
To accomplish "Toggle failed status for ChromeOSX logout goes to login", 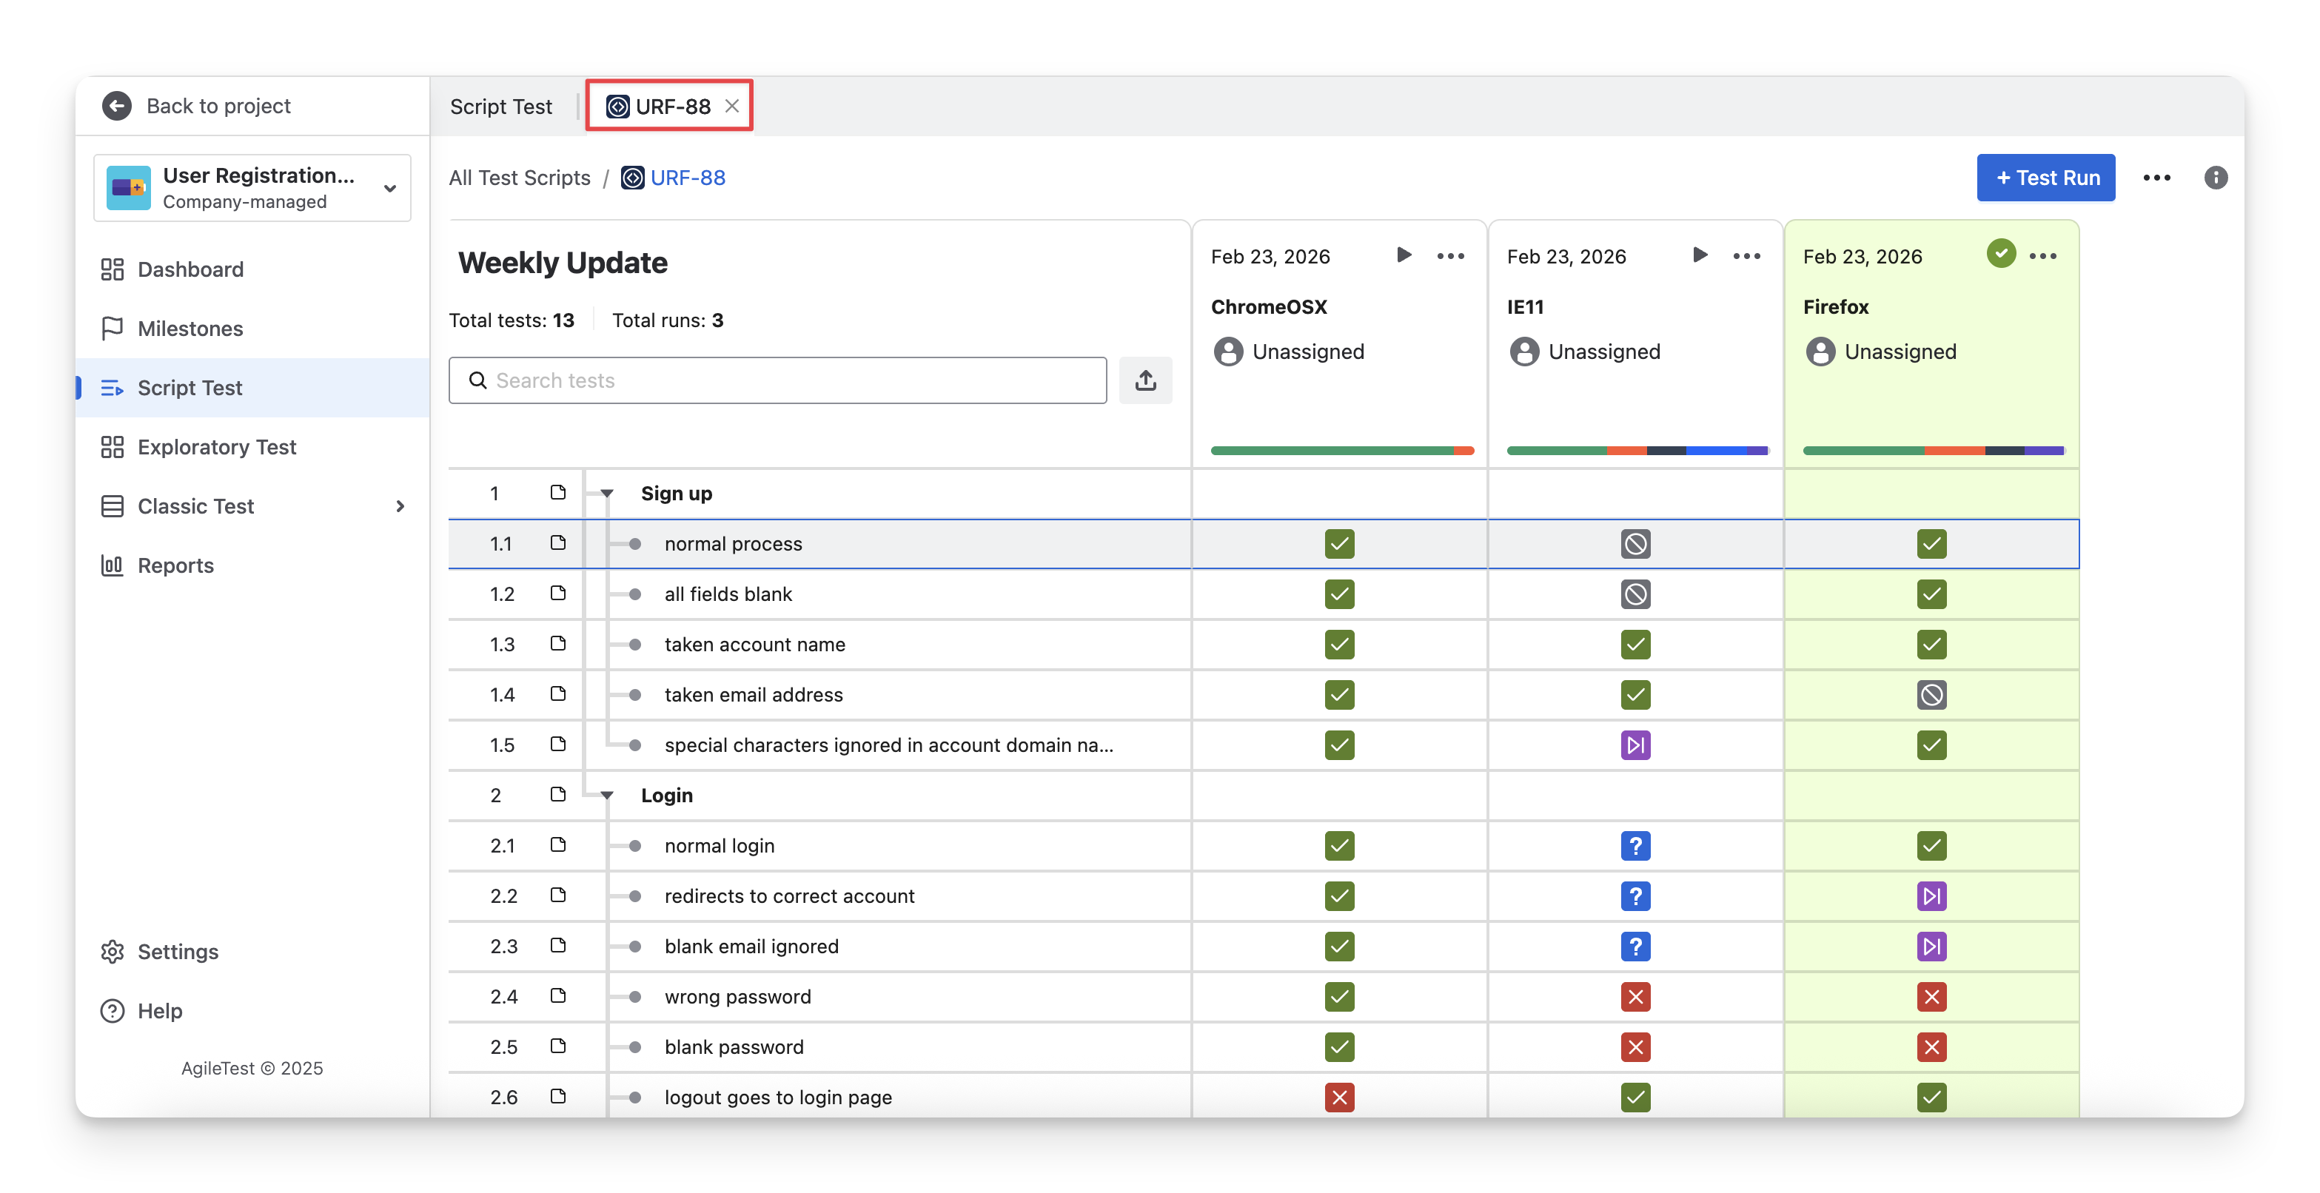I will coord(1339,1098).
